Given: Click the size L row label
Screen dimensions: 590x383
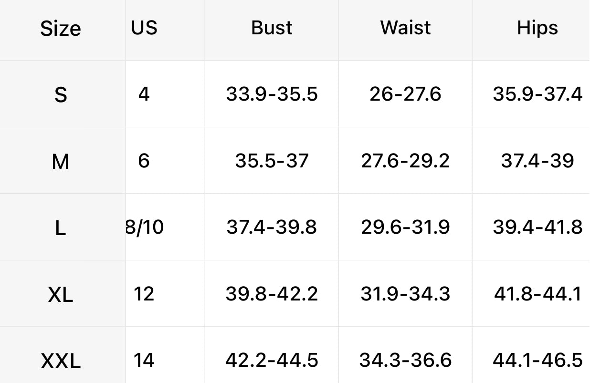Looking at the screenshot, I should (60, 228).
